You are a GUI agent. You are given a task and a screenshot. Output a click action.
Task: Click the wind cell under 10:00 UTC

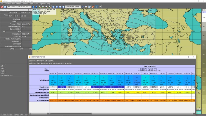pyautogui.click(x=137, y=80)
